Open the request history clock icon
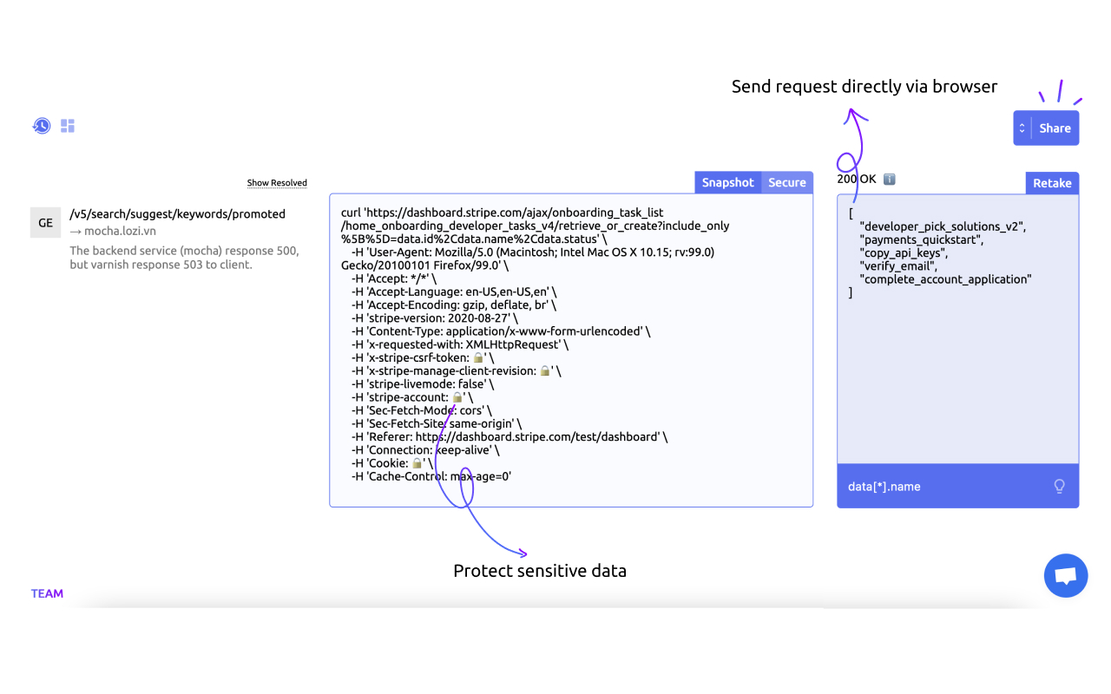 (x=42, y=126)
